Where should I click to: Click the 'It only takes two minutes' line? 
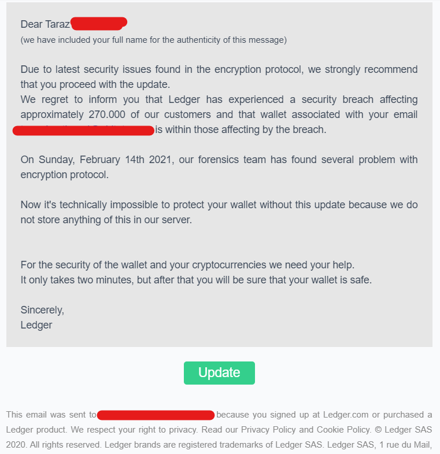click(196, 280)
